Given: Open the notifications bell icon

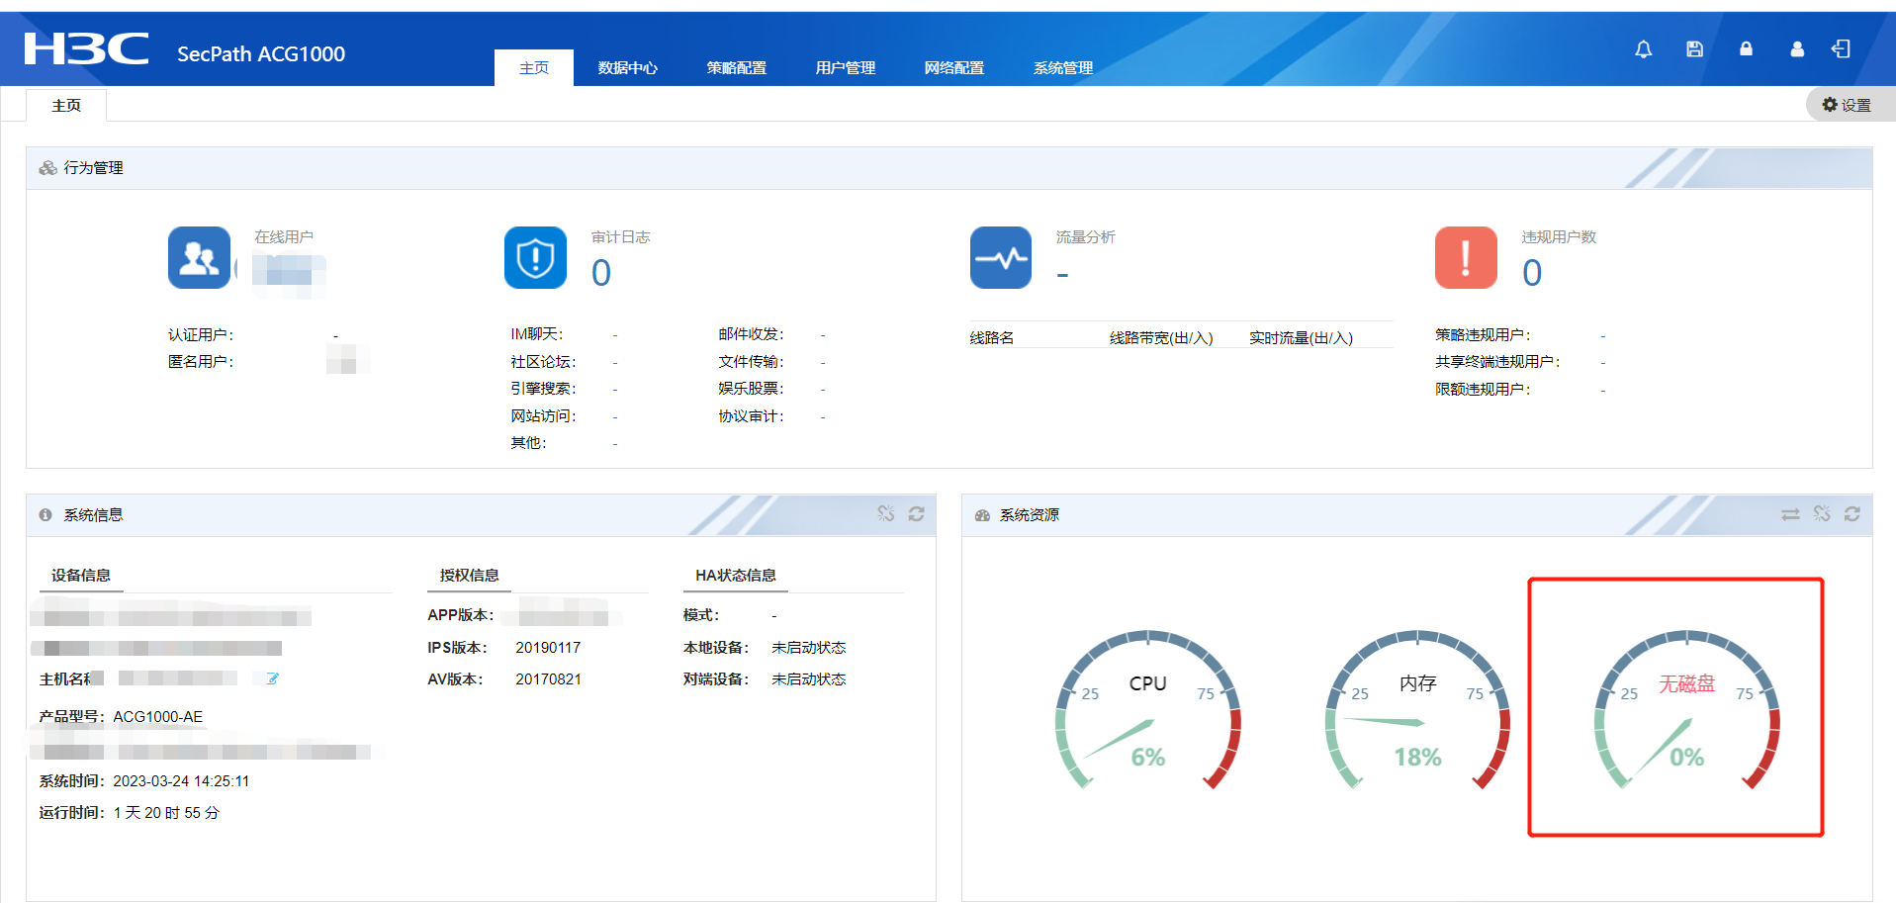Looking at the screenshot, I should coord(1643,49).
